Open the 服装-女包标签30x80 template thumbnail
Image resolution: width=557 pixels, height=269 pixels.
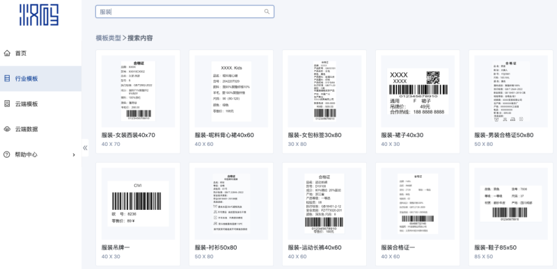click(324, 92)
